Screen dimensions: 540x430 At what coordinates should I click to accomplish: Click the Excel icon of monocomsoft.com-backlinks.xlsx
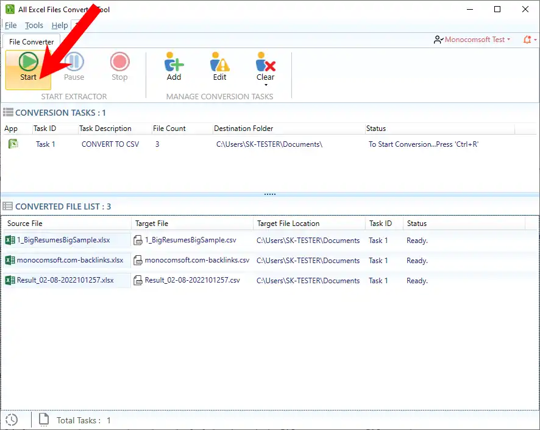pos(10,260)
